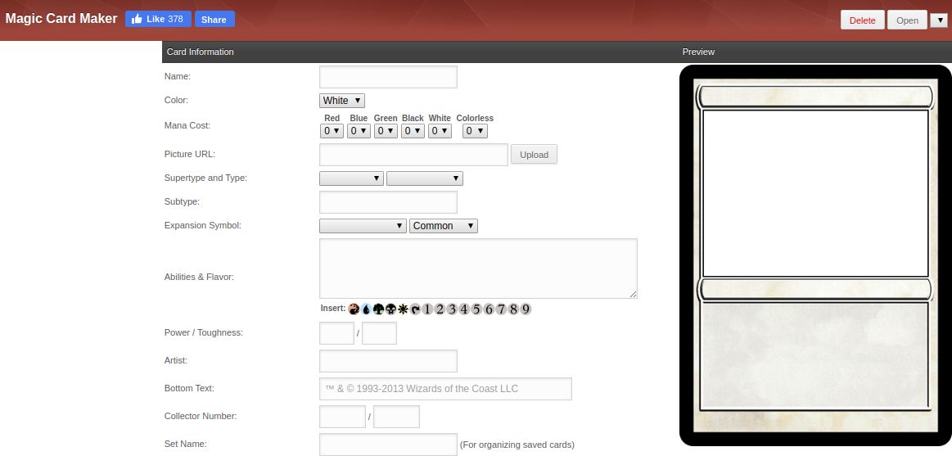Click the Mana Cost label
Screen dimensions: 952x456
coord(187,126)
